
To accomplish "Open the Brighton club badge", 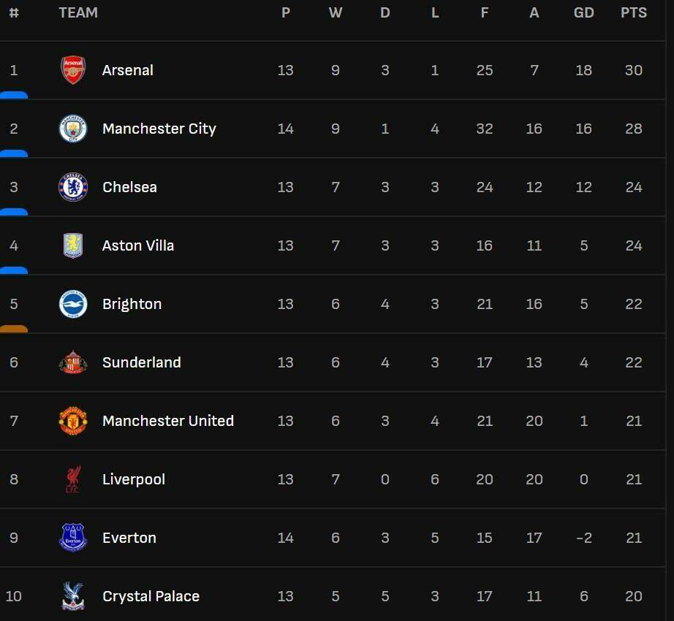I will (x=73, y=304).
